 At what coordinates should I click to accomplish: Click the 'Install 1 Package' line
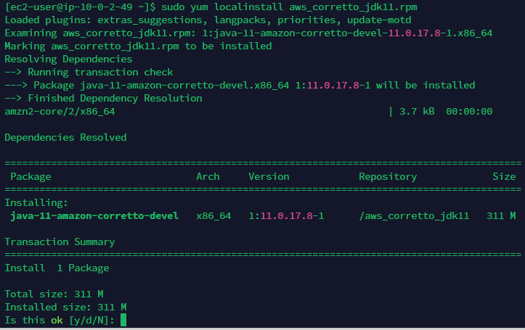coord(57,268)
